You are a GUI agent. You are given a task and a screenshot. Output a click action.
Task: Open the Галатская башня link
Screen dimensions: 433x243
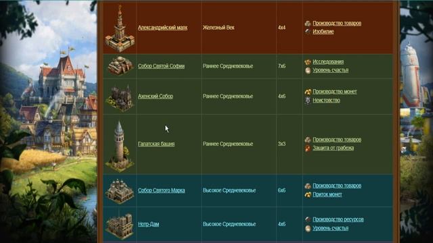pos(156,144)
